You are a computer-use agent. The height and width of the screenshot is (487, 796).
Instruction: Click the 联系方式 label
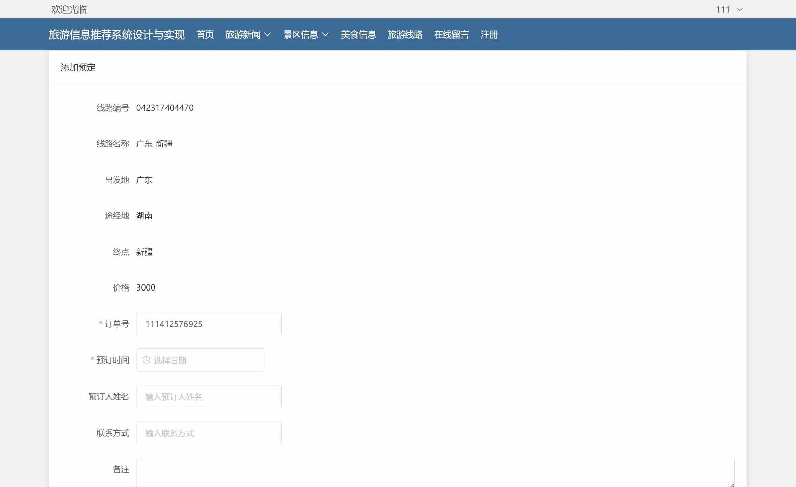click(113, 433)
